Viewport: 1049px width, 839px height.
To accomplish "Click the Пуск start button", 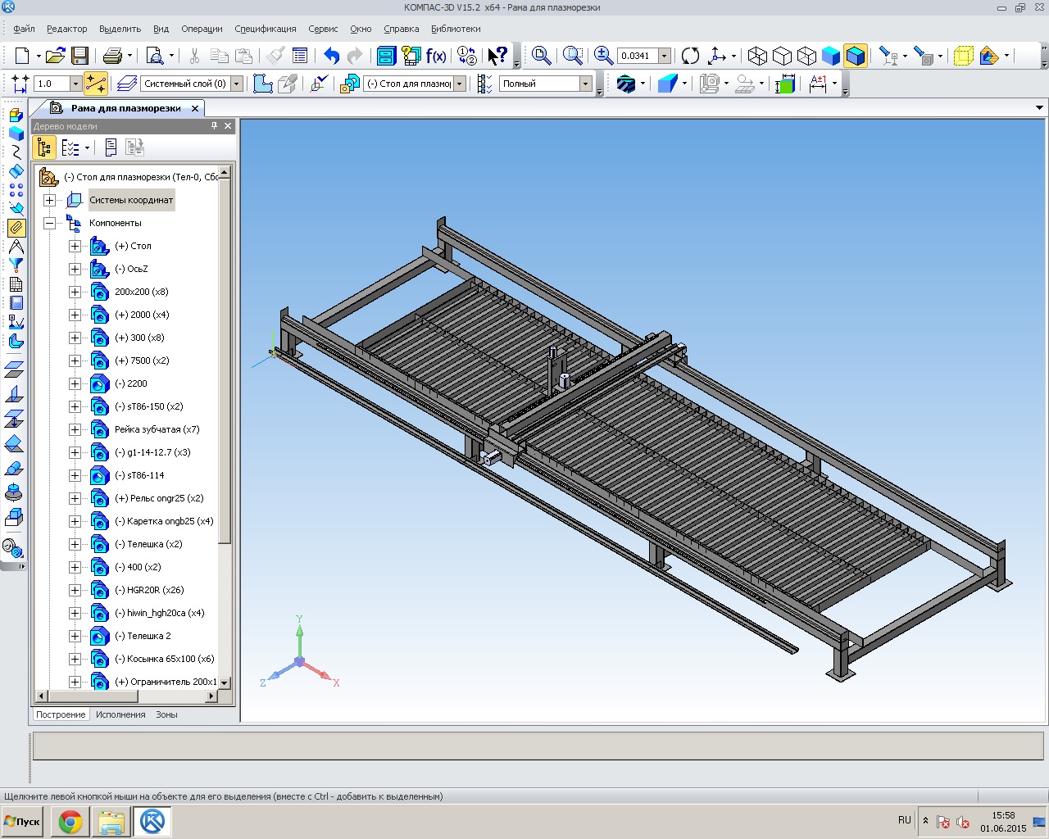I will pyautogui.click(x=22, y=821).
